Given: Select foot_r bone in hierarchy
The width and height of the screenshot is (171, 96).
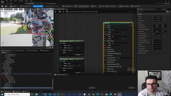Looking at the screenshot, I should coord(9,57).
